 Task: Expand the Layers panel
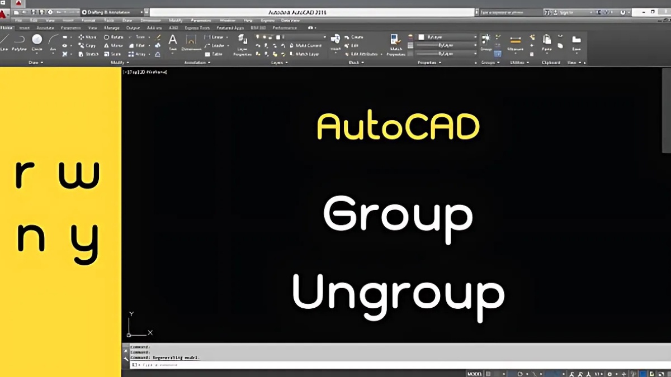[x=280, y=63]
